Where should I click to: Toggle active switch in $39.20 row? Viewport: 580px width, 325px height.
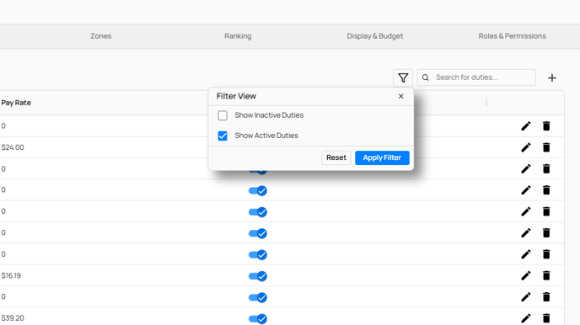pos(258,319)
